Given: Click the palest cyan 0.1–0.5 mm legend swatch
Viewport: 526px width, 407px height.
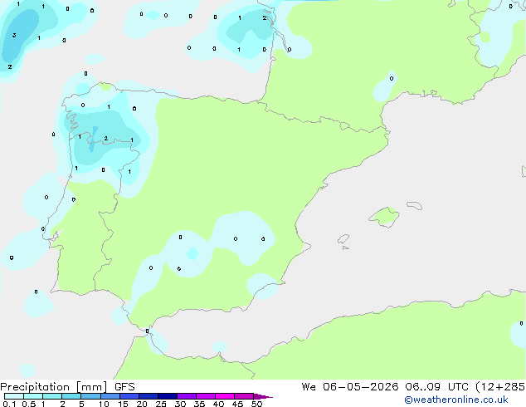Looking at the screenshot, I should [x=14, y=396].
